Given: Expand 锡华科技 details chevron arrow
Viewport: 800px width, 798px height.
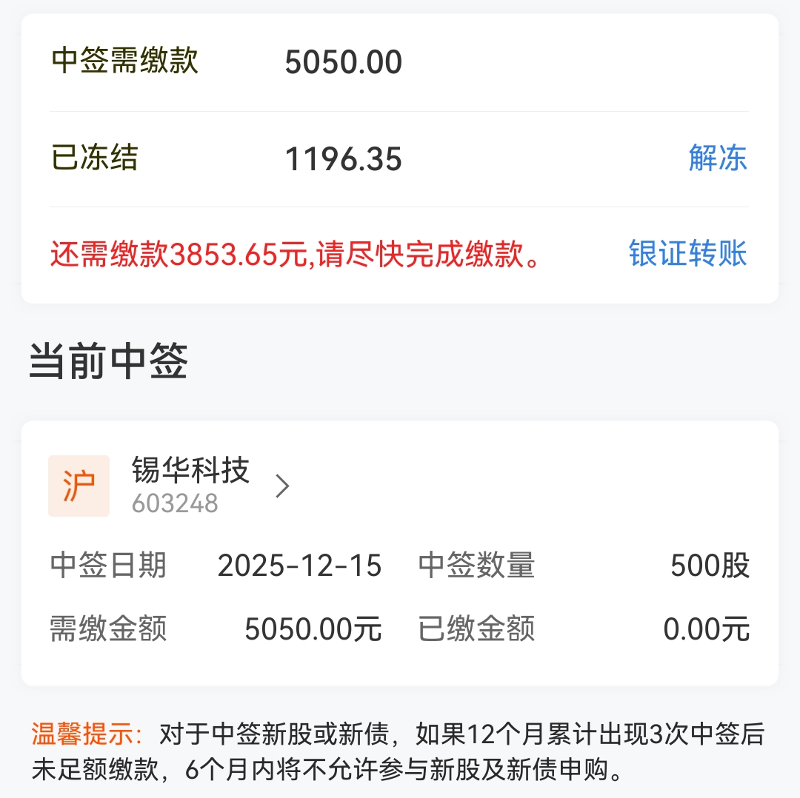Looking at the screenshot, I should tap(283, 486).
